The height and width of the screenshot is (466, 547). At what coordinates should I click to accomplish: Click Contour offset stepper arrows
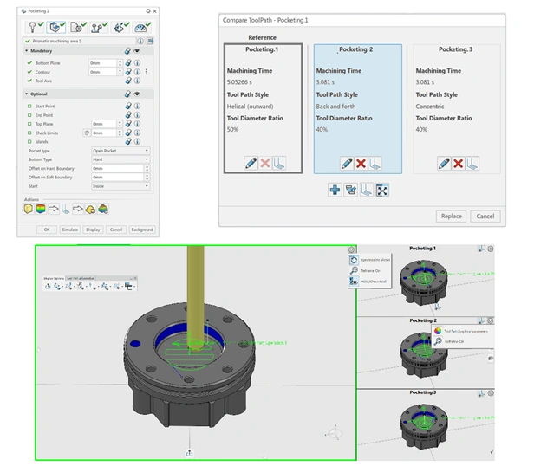(120, 72)
